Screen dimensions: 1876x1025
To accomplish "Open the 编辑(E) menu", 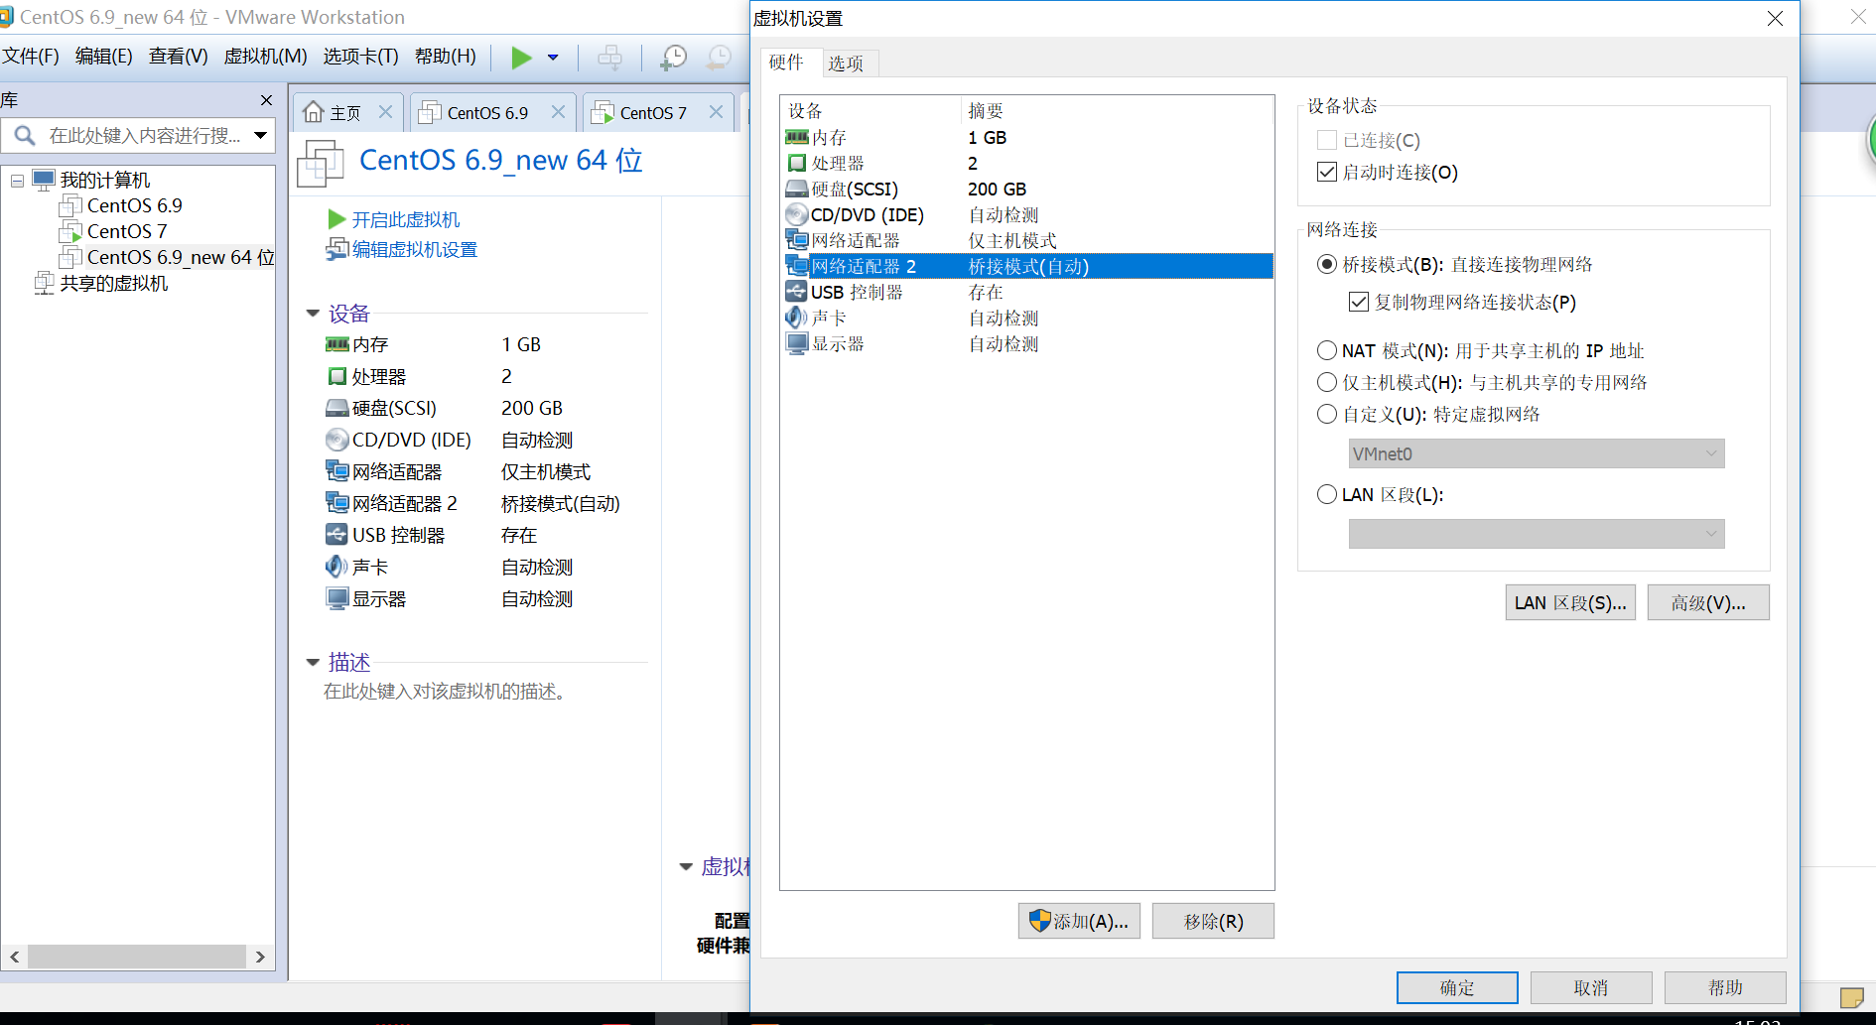I will point(104,57).
